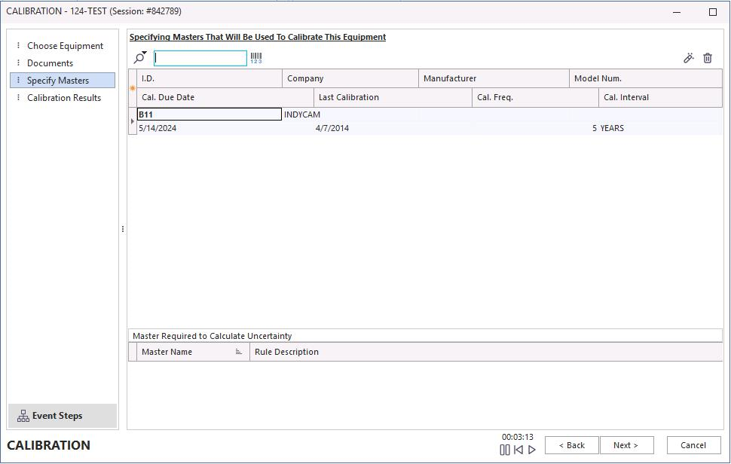Click the Master Name sort icon
The image size is (731, 464).
coord(239,352)
